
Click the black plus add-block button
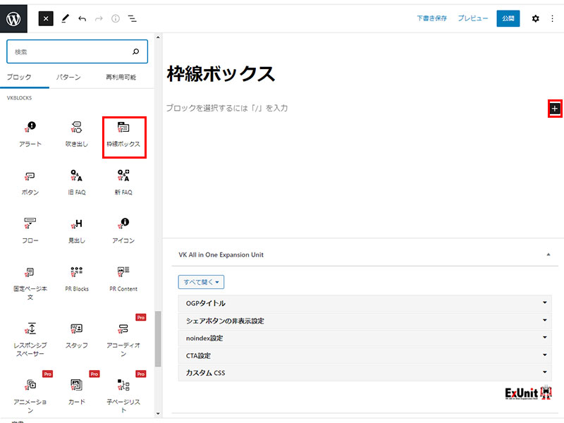click(555, 109)
